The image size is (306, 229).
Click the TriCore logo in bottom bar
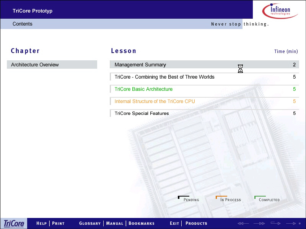(14, 224)
